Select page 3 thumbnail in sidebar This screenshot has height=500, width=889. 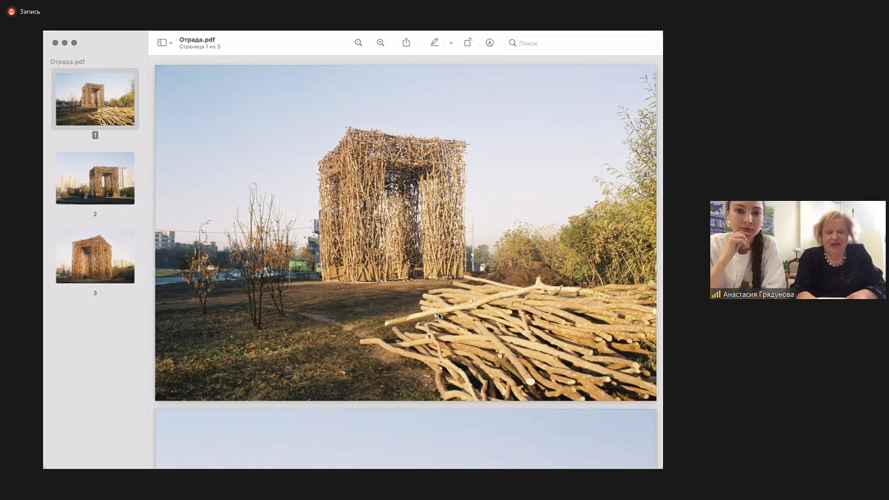pos(95,257)
